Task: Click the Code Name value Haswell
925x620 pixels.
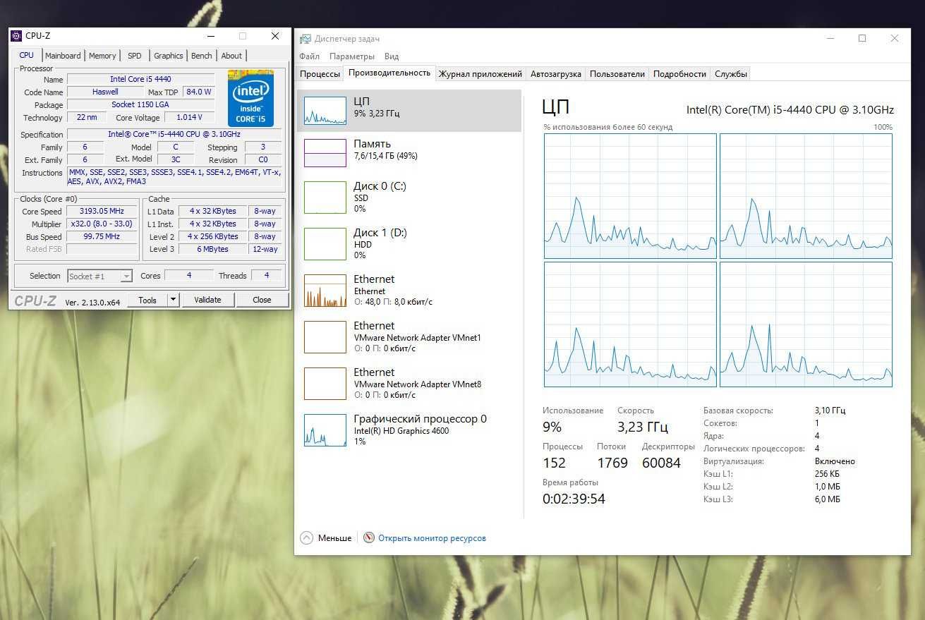Action: pos(105,92)
